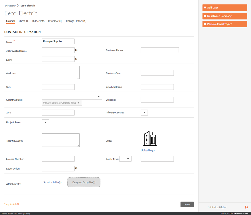
Task: Click the text field next to Entity Type
Action: [x=157, y=159]
